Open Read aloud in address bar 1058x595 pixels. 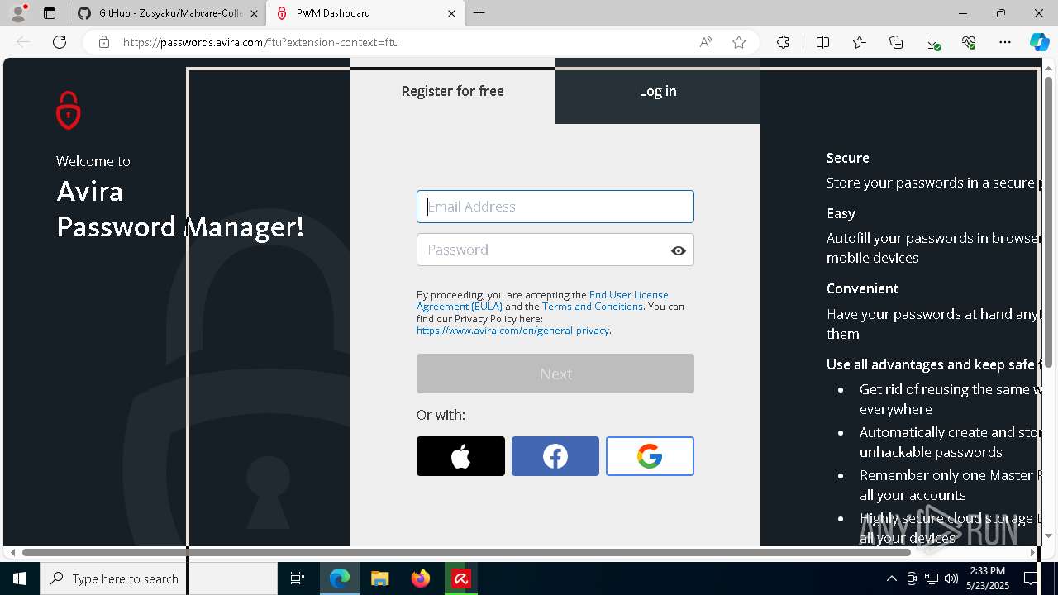706,42
